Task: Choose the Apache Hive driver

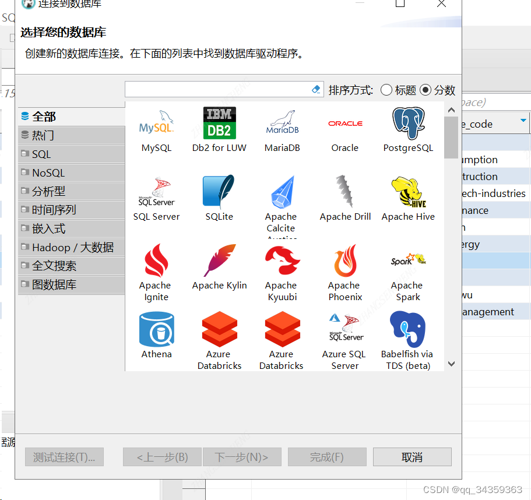Action: click(x=408, y=199)
